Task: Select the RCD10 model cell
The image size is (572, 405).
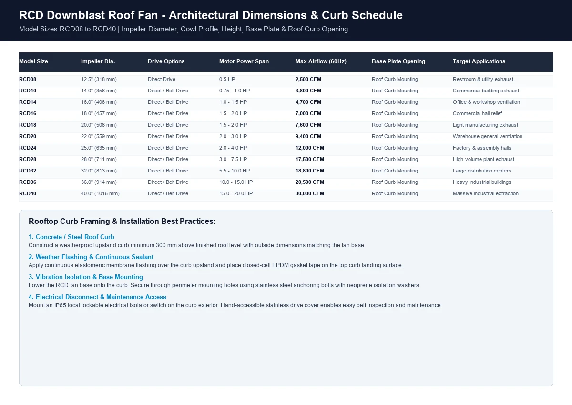Action: [28, 91]
